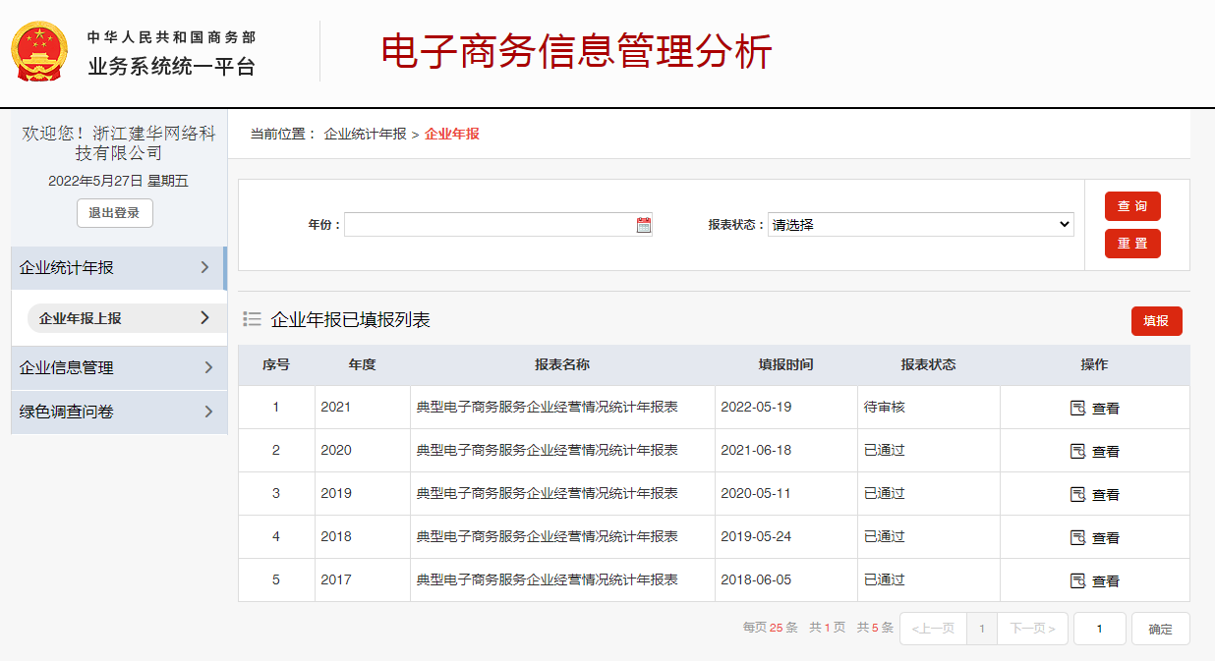The image size is (1215, 661).
Task: Click the 填报 button to file a report
Action: point(1157,320)
